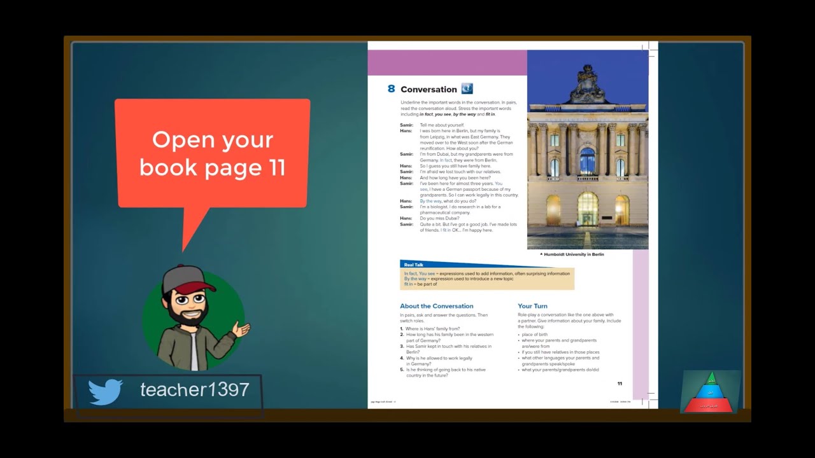
Task: Click bullet 'what your parents/grandparents do/did'
Action: pos(558,370)
